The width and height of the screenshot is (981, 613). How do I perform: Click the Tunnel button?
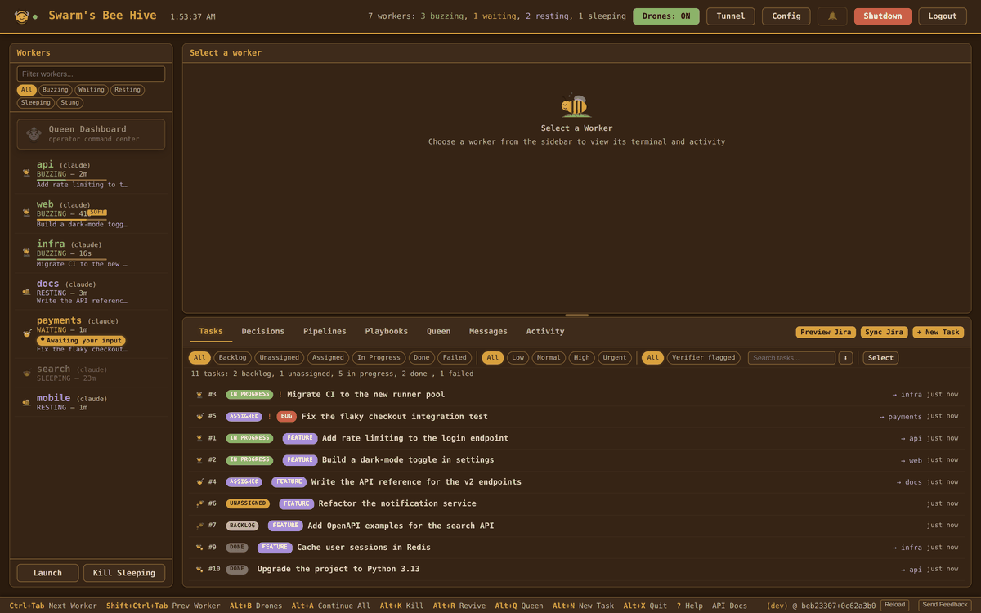pos(731,16)
